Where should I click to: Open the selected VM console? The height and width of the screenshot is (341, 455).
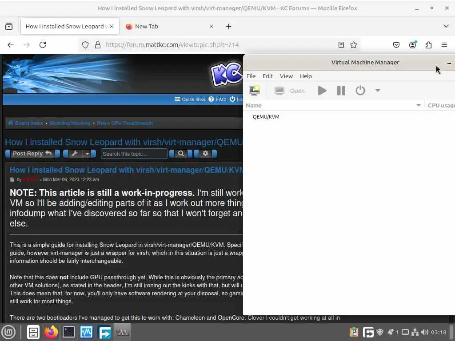click(x=289, y=91)
